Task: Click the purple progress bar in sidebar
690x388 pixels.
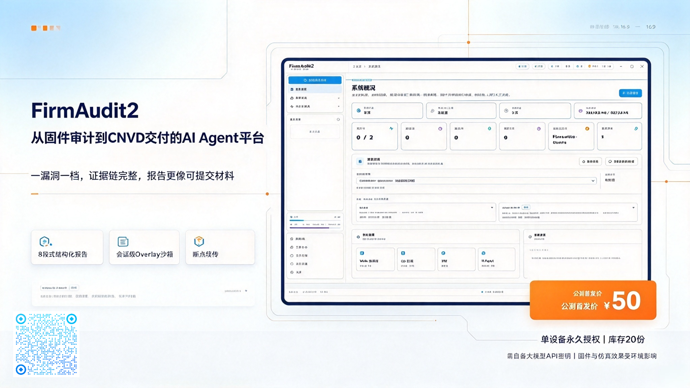Action: click(309, 228)
